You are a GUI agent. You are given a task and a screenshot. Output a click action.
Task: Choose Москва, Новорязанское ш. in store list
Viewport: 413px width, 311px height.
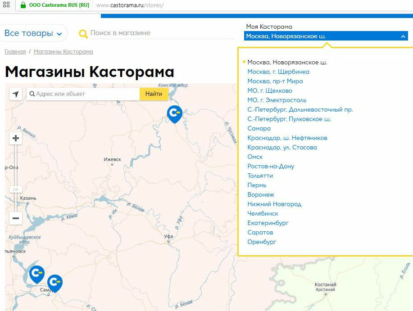pyautogui.click(x=287, y=63)
